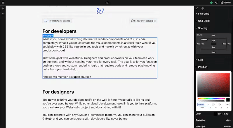Viewport: 233px width, 128px height.
Task: Click the MARGIN label in spacing box
Action: (199, 35)
